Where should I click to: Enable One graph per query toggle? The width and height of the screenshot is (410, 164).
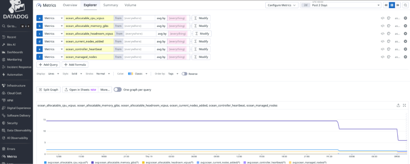tap(118, 89)
